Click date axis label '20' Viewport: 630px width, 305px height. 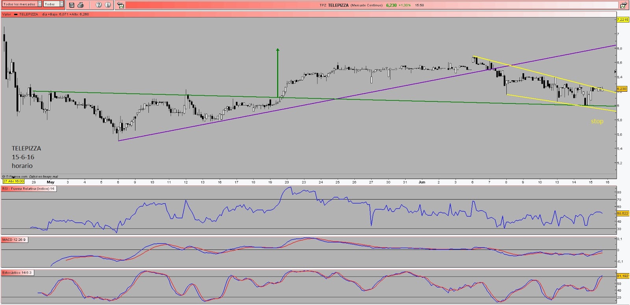[x=287, y=182]
